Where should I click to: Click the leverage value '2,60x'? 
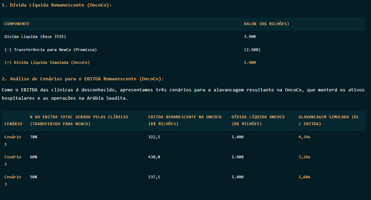pyautogui.click(x=304, y=177)
